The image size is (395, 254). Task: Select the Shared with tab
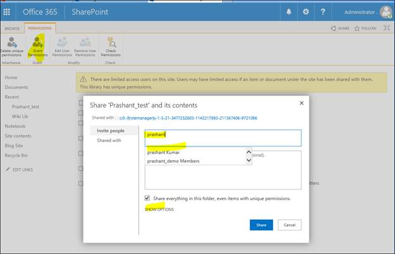click(109, 141)
